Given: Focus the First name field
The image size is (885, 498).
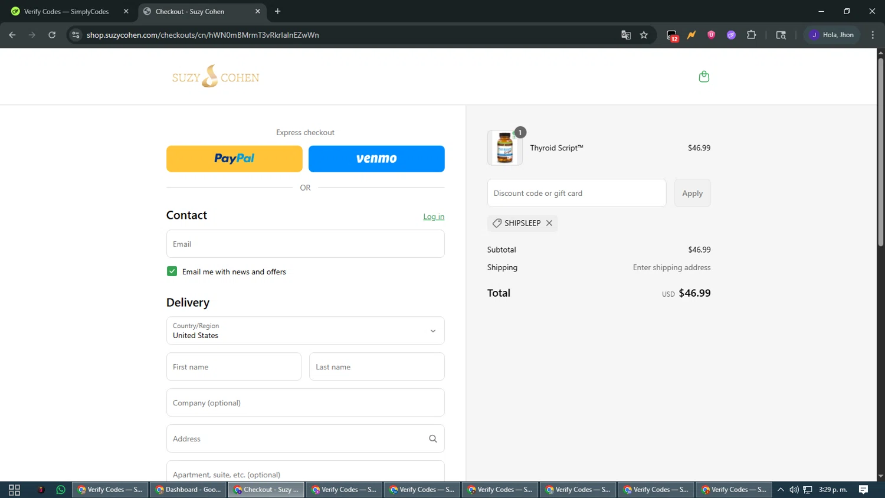Looking at the screenshot, I should [x=234, y=366].
